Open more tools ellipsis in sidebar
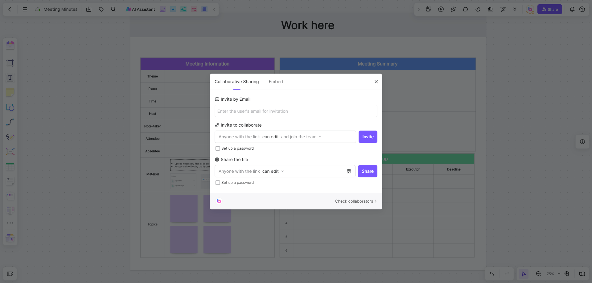This screenshot has width=592, height=283. [10, 223]
